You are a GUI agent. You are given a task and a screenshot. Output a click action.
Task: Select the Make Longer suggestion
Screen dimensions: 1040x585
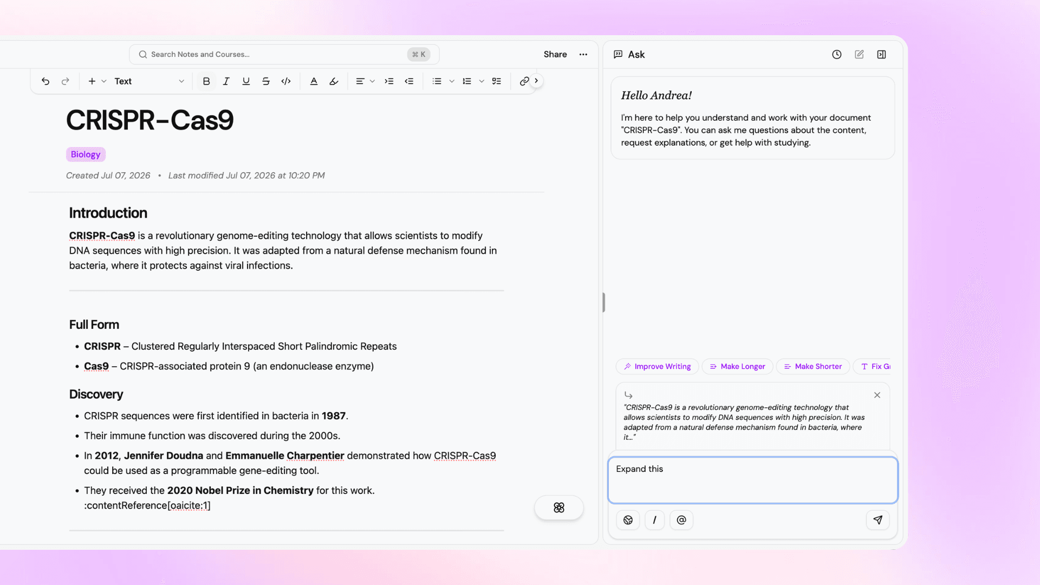pos(737,367)
